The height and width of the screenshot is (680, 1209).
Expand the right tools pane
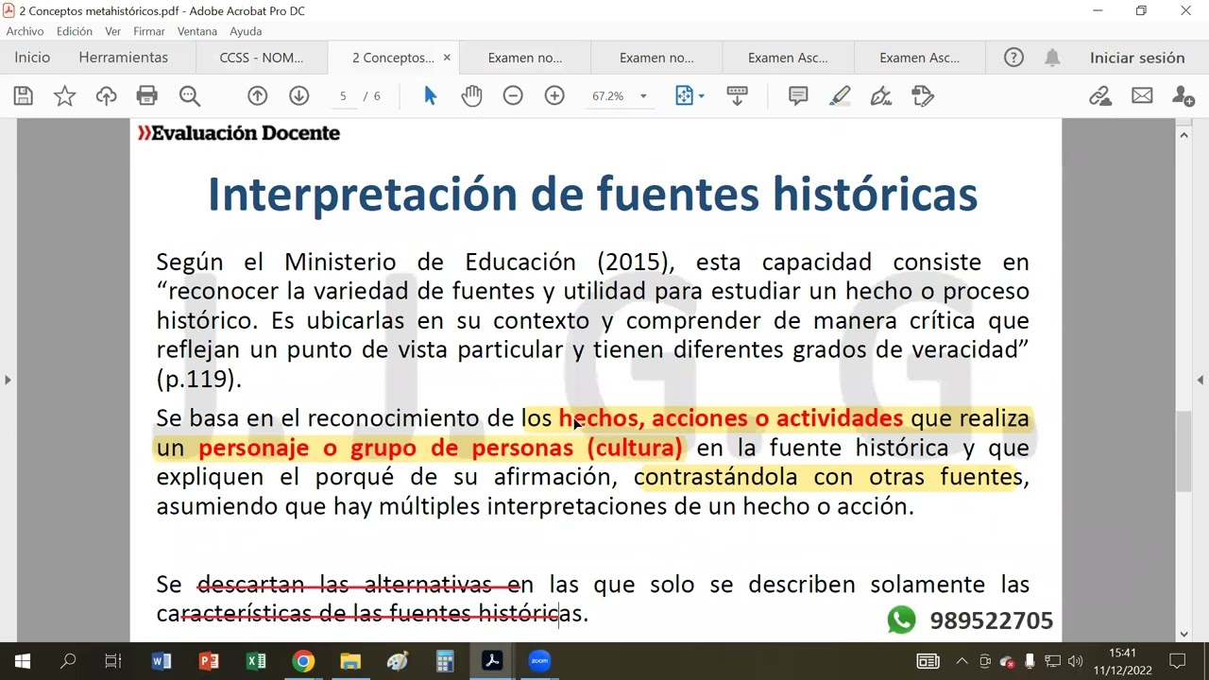coord(1201,380)
